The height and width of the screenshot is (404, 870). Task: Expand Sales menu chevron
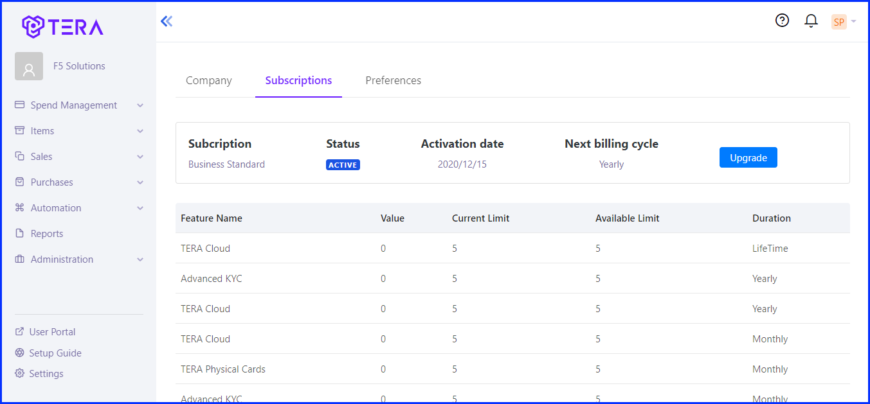(x=140, y=157)
